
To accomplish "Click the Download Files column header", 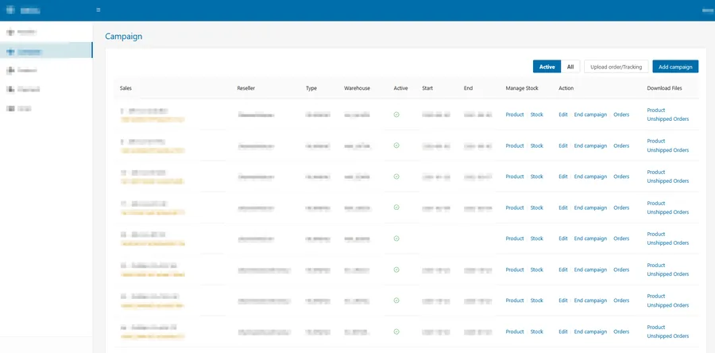I will coord(664,88).
